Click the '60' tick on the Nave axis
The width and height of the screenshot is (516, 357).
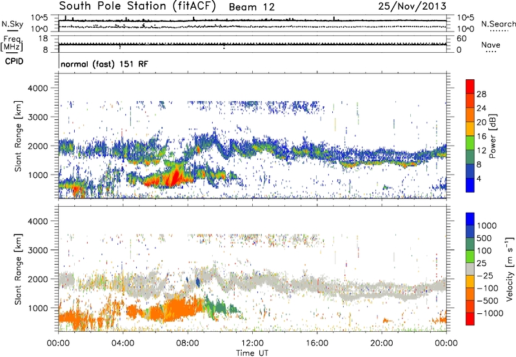(x=461, y=39)
